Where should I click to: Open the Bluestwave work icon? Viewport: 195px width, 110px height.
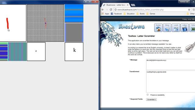coord(176,28)
